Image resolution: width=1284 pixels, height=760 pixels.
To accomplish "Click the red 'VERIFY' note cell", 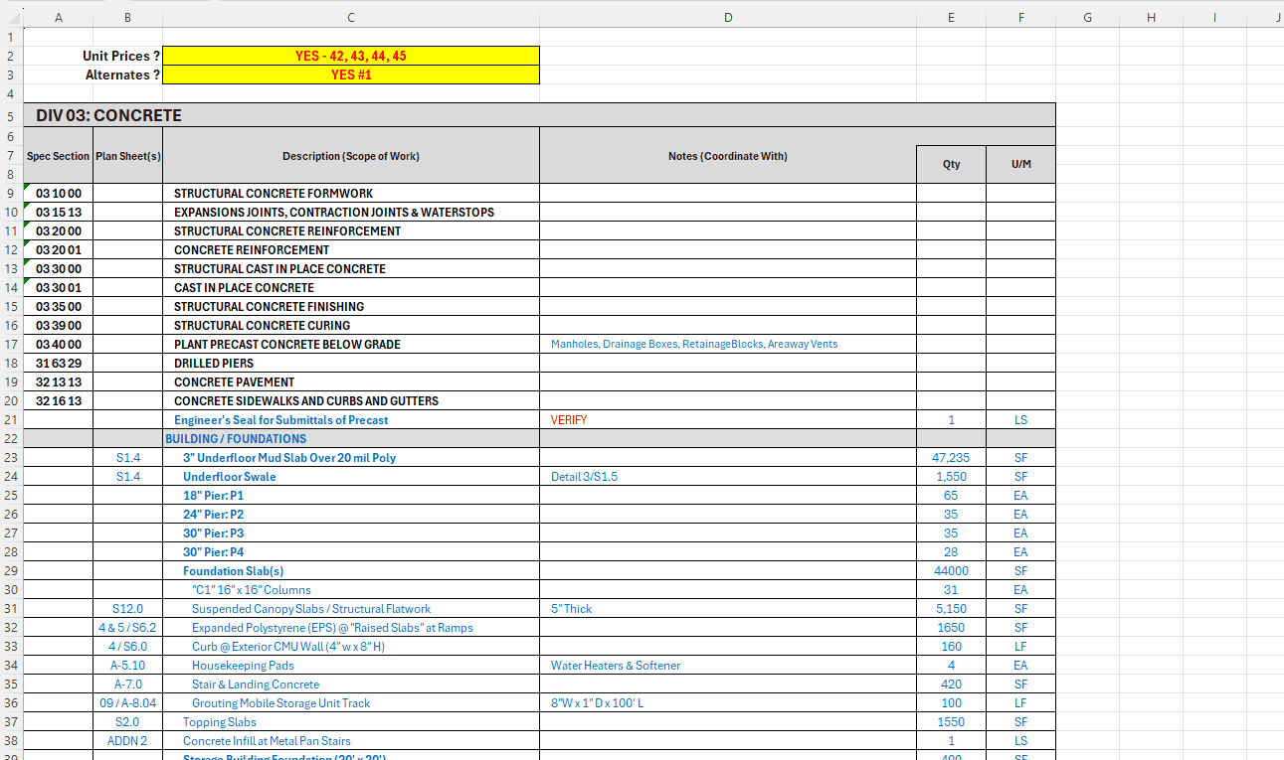I will 728,419.
